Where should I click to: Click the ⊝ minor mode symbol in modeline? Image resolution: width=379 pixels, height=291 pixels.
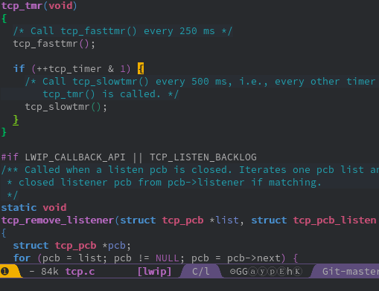(232, 272)
